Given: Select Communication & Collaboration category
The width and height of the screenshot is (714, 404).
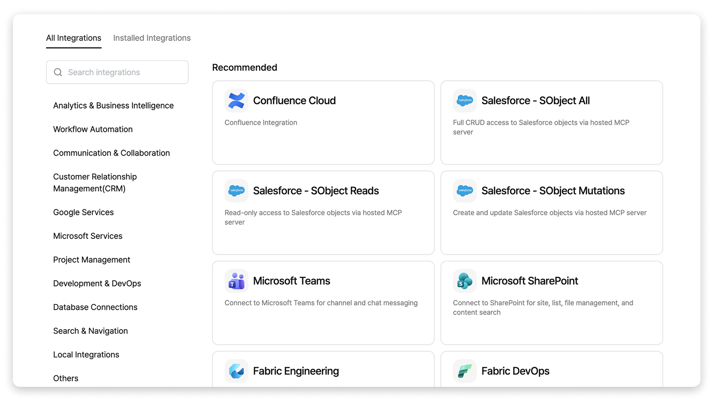Looking at the screenshot, I should (x=111, y=153).
